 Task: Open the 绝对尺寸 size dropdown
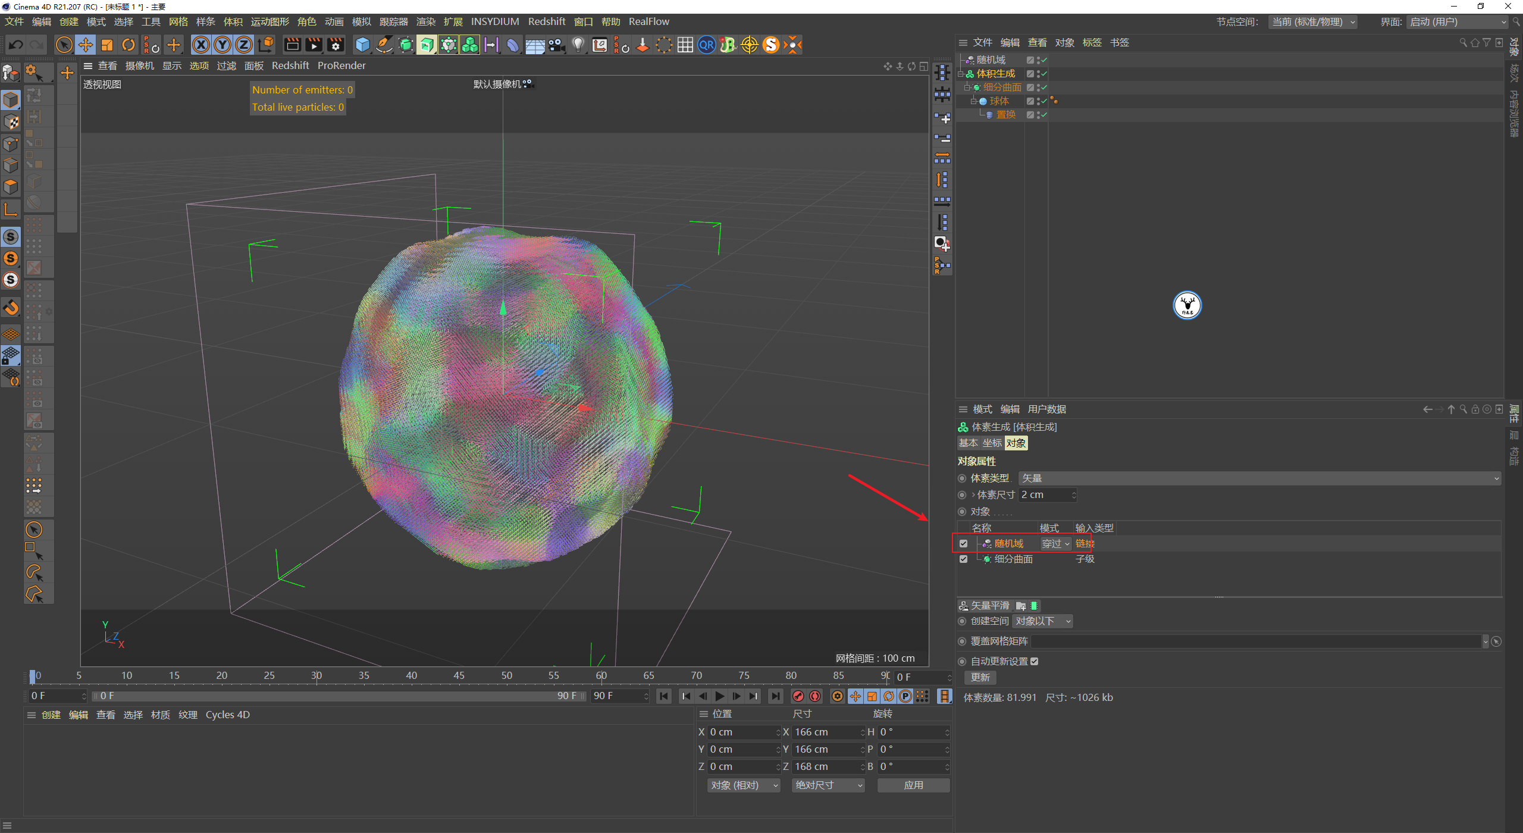point(828,785)
